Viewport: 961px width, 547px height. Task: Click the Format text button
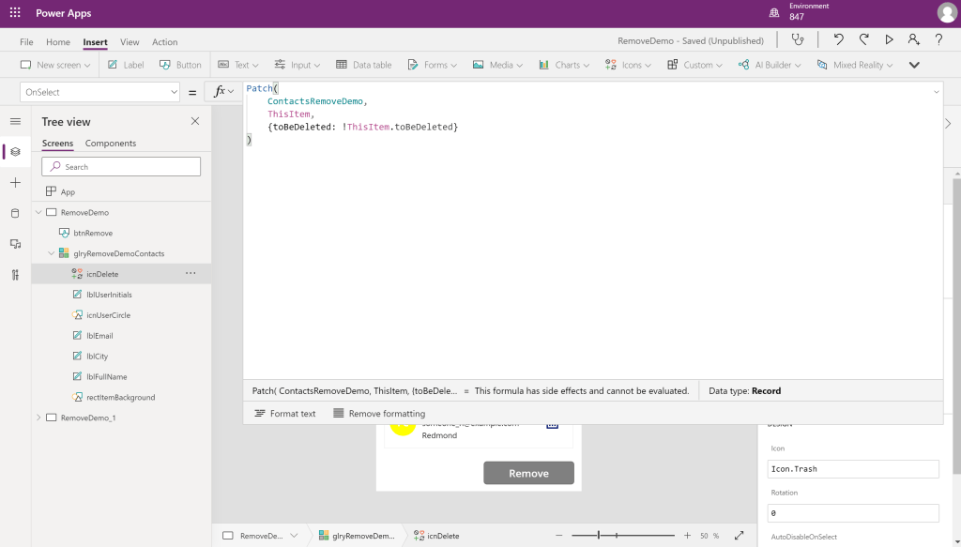point(285,414)
